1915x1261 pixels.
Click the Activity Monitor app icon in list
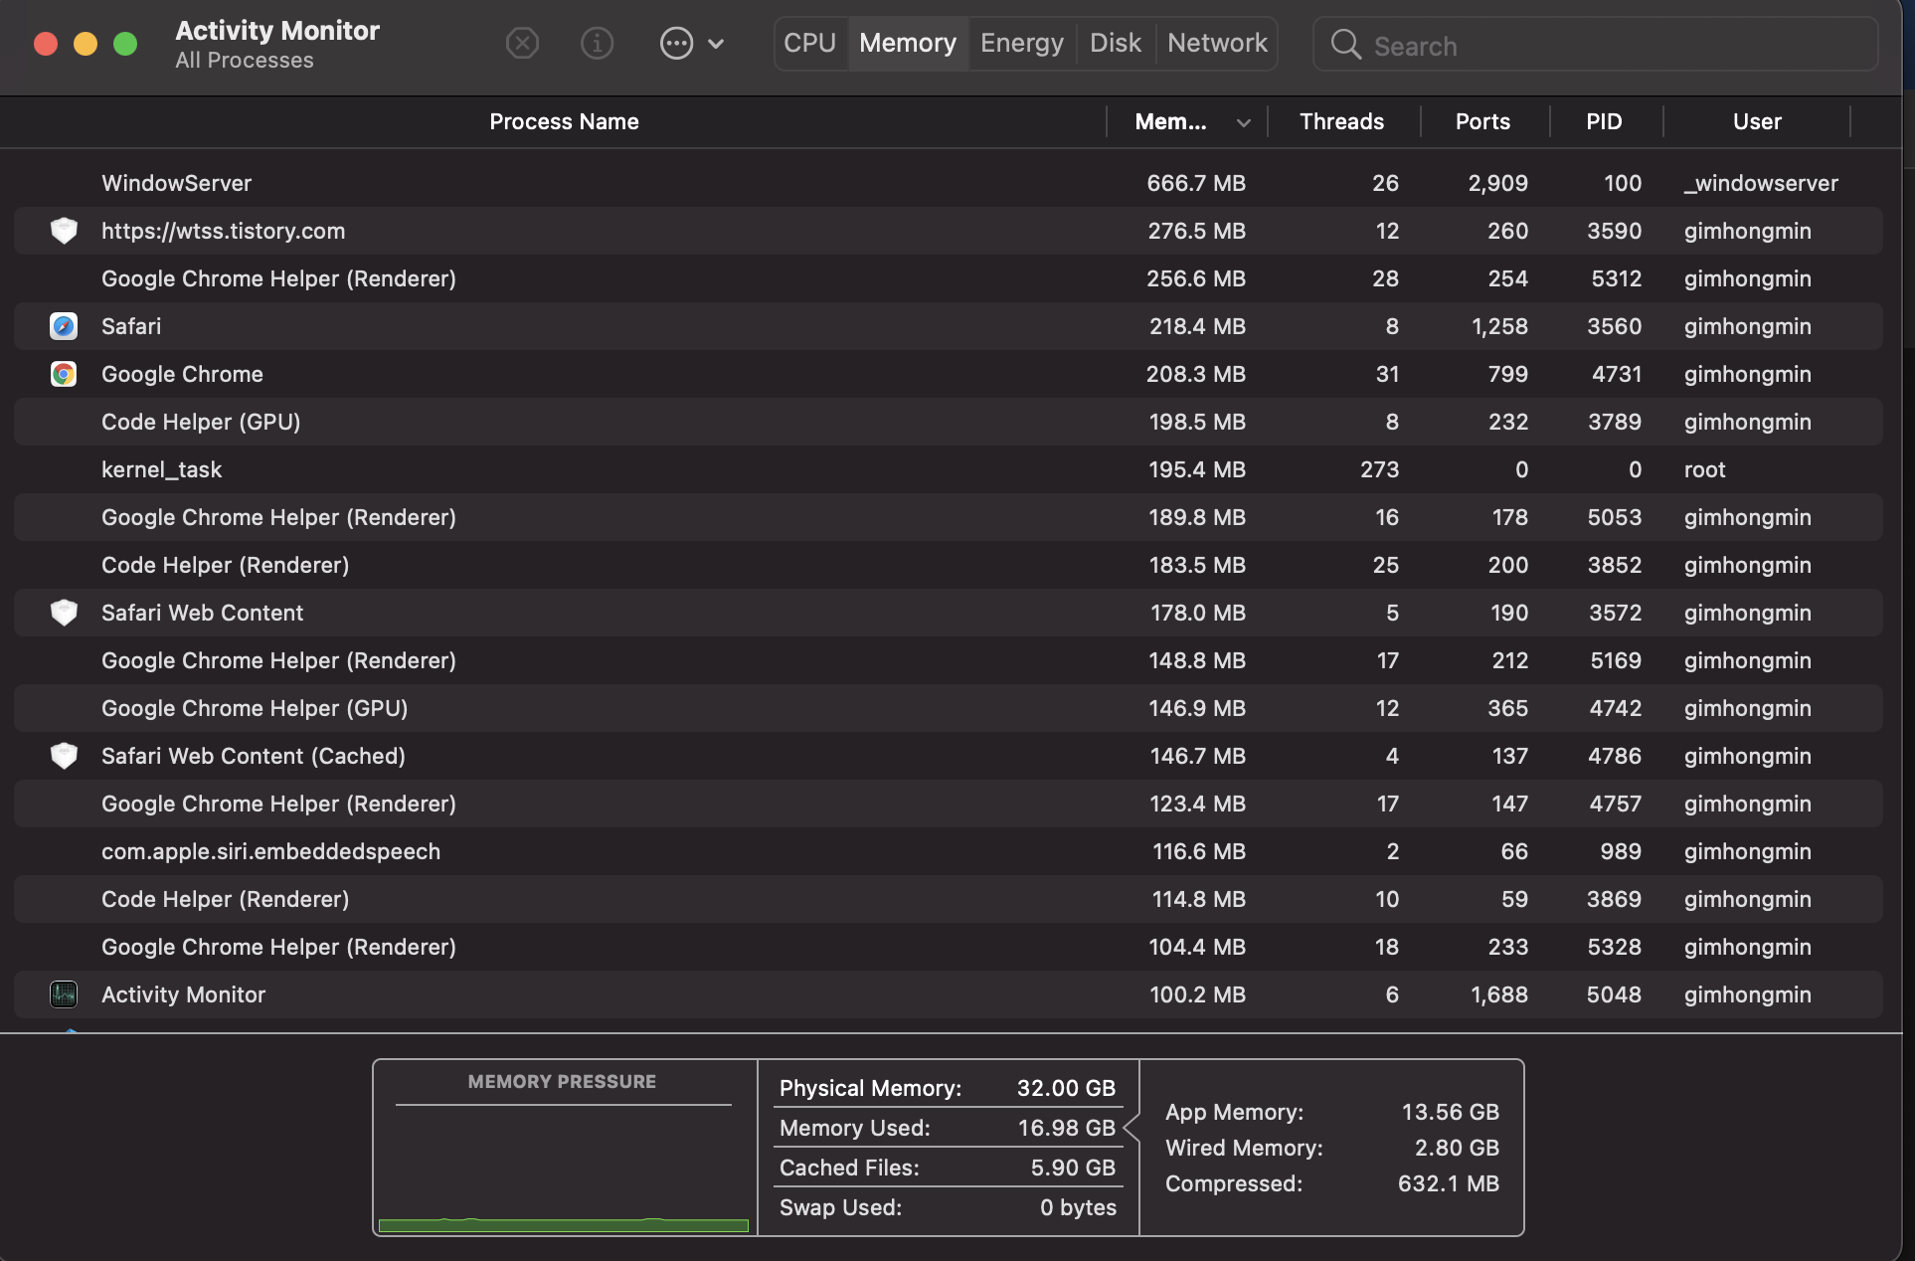64,994
